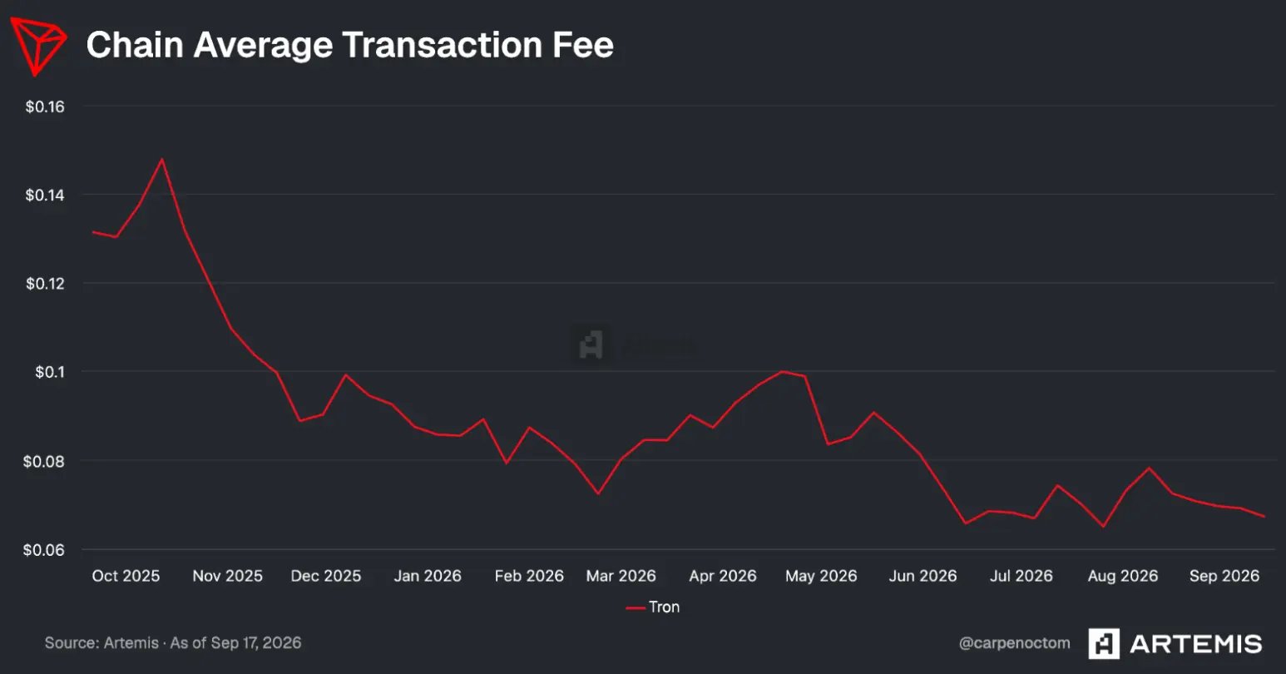Click the faint Artemis watermark in chart center
1286x674 pixels.
634,344
